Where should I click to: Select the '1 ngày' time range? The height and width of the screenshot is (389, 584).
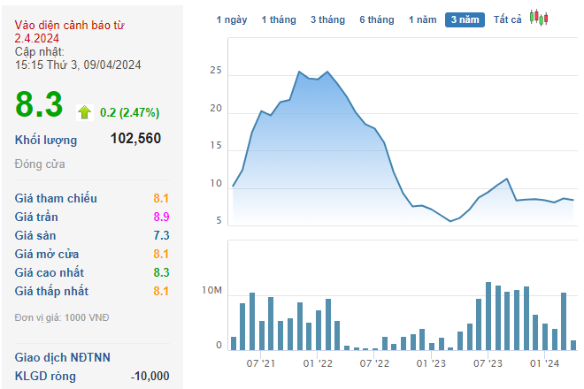coord(234,19)
